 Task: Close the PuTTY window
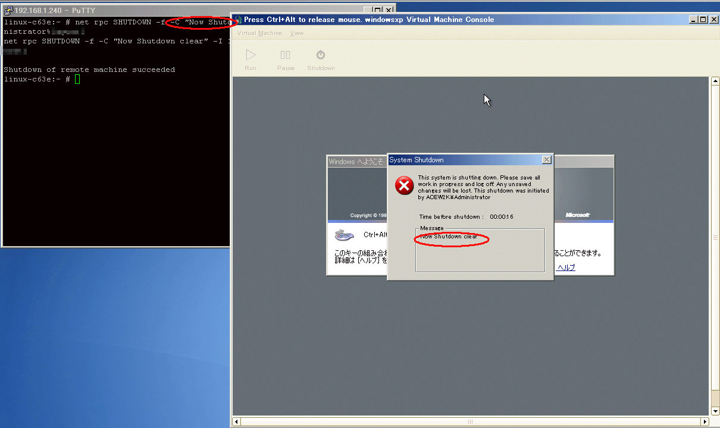[x=389, y=10]
